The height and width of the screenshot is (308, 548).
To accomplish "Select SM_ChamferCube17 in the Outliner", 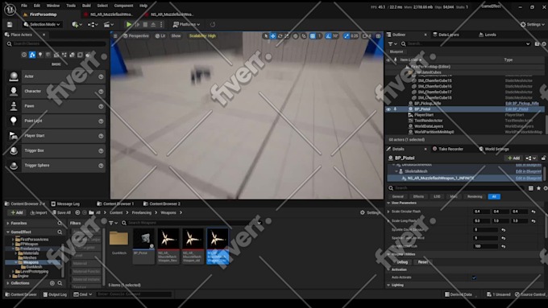I will click(x=434, y=92).
